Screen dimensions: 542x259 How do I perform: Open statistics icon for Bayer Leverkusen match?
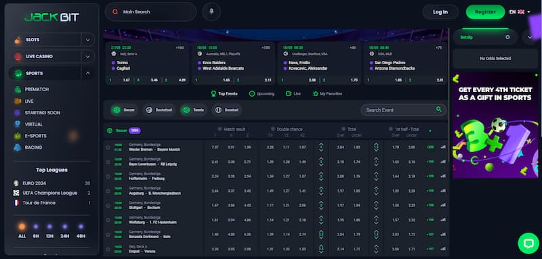(443, 162)
